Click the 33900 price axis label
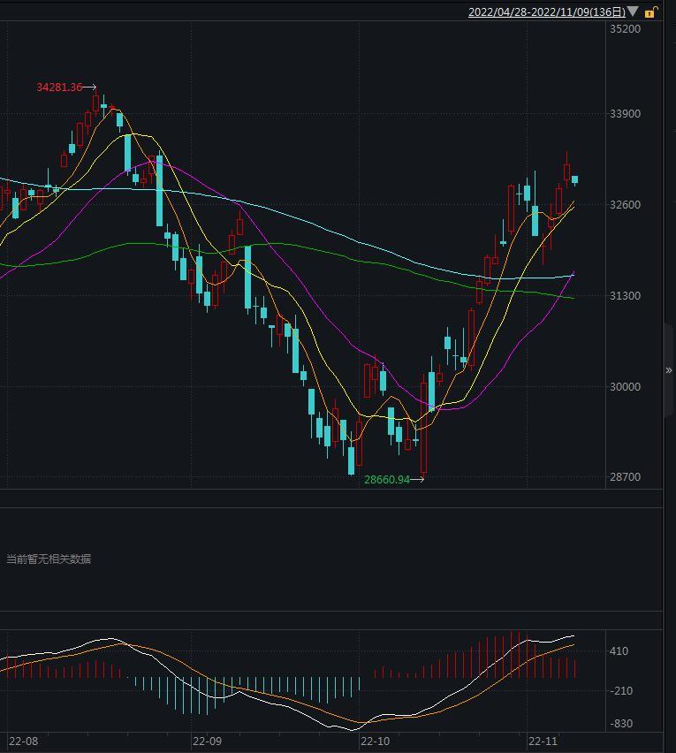Image resolution: width=676 pixels, height=753 pixels. point(625,114)
